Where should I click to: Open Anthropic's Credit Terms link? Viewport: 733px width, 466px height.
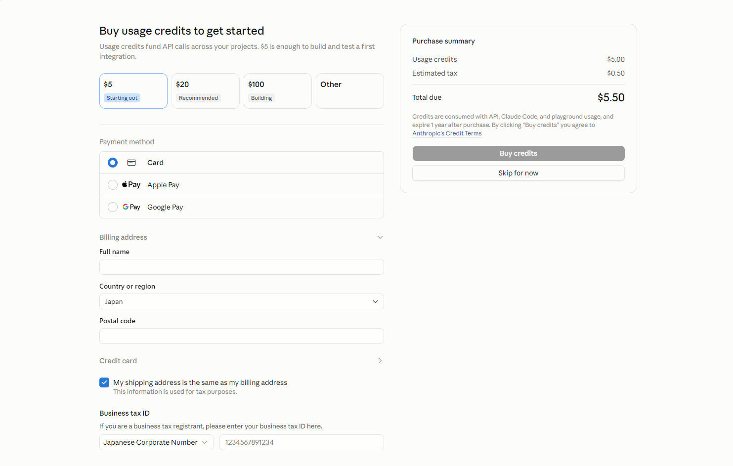[x=447, y=133]
